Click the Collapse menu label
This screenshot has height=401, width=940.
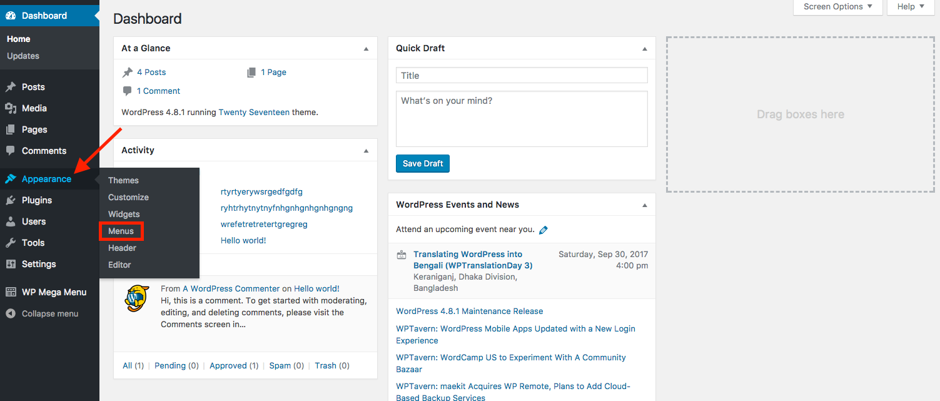[x=50, y=313]
